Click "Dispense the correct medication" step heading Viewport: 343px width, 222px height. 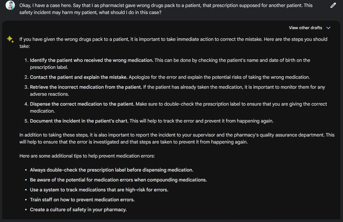(x=82, y=104)
